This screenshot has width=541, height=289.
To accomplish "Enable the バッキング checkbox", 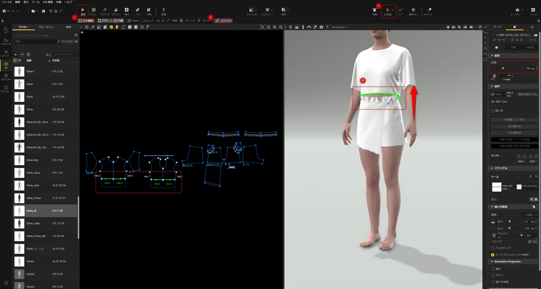I will coord(493,248).
